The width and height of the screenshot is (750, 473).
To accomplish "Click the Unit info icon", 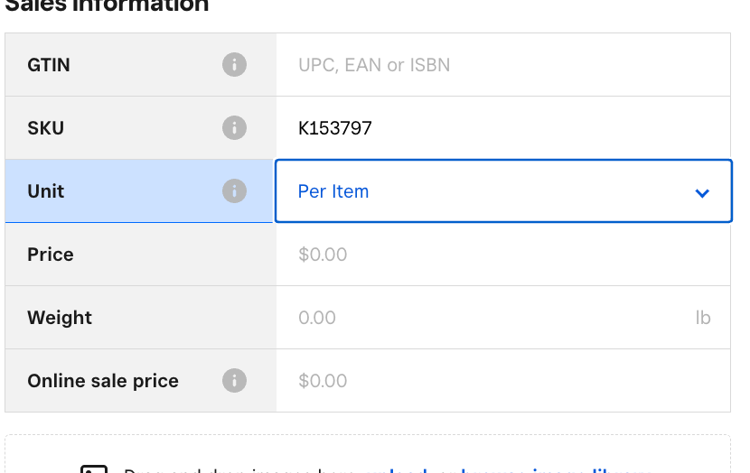I will (234, 191).
